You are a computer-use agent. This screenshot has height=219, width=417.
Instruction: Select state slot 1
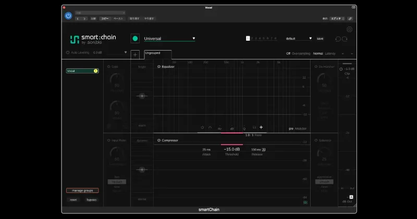(248, 38)
